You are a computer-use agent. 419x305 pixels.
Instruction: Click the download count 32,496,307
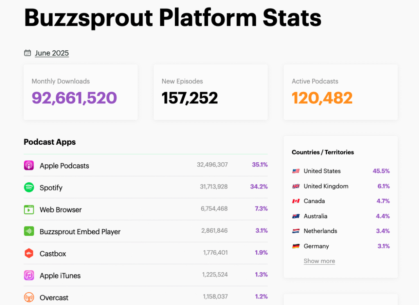[212, 164]
